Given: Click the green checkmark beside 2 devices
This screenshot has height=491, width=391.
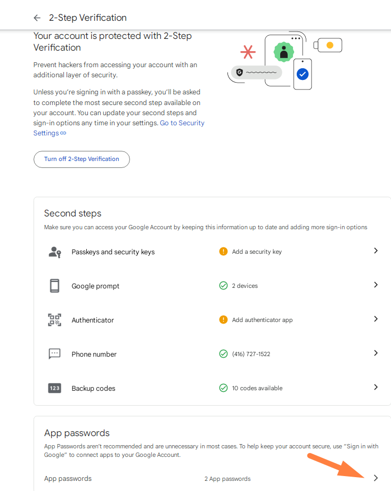Looking at the screenshot, I should coord(223,286).
